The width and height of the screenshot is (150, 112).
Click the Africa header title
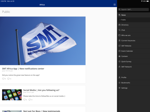coord(42,5)
